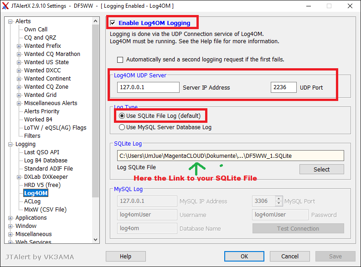The width and height of the screenshot is (361, 267).
Task: Select MixW (CSV File) item
Action: click(46, 210)
